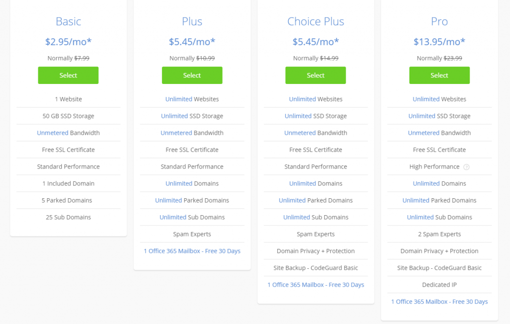Open Office 365 Mailbox link under Pro
510x324 pixels.
point(439,302)
